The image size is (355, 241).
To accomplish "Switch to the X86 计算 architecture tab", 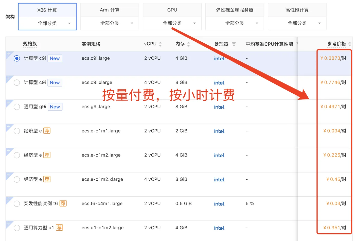I will click(x=47, y=10).
